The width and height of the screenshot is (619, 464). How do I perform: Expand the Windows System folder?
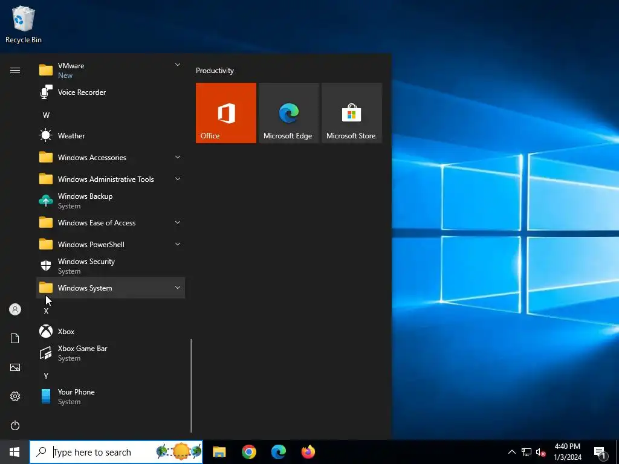(111, 288)
